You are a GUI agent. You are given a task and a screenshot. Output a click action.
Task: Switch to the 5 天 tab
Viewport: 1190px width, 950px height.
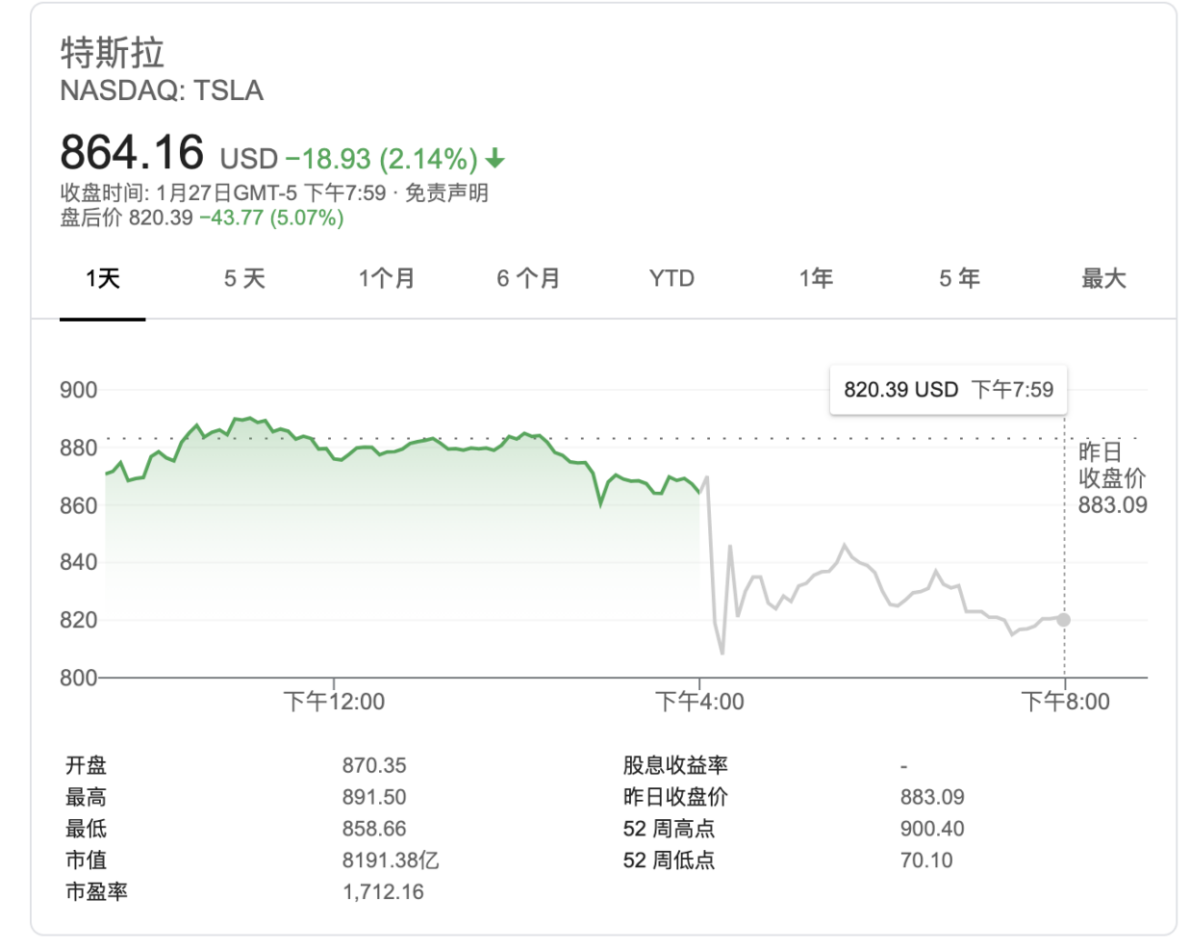pyautogui.click(x=244, y=279)
